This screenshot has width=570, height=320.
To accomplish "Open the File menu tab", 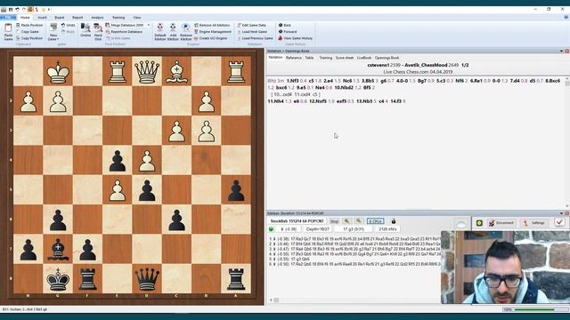I will 8,18.
